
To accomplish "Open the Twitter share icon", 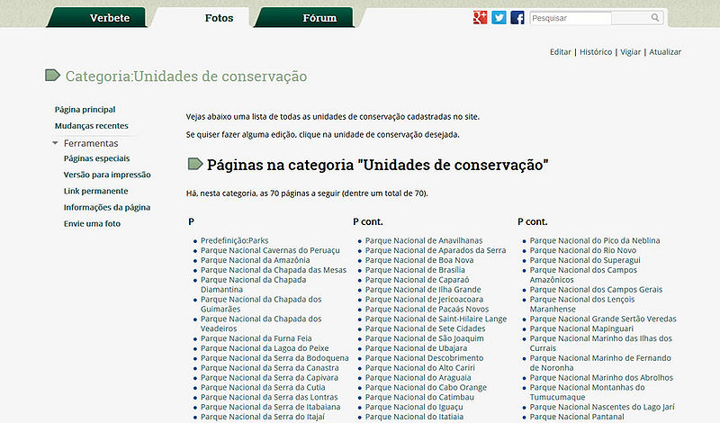I will (x=499, y=17).
